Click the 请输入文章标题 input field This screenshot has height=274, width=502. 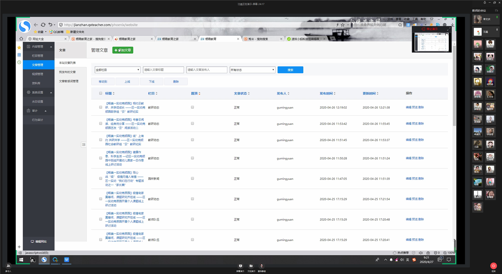click(x=163, y=70)
